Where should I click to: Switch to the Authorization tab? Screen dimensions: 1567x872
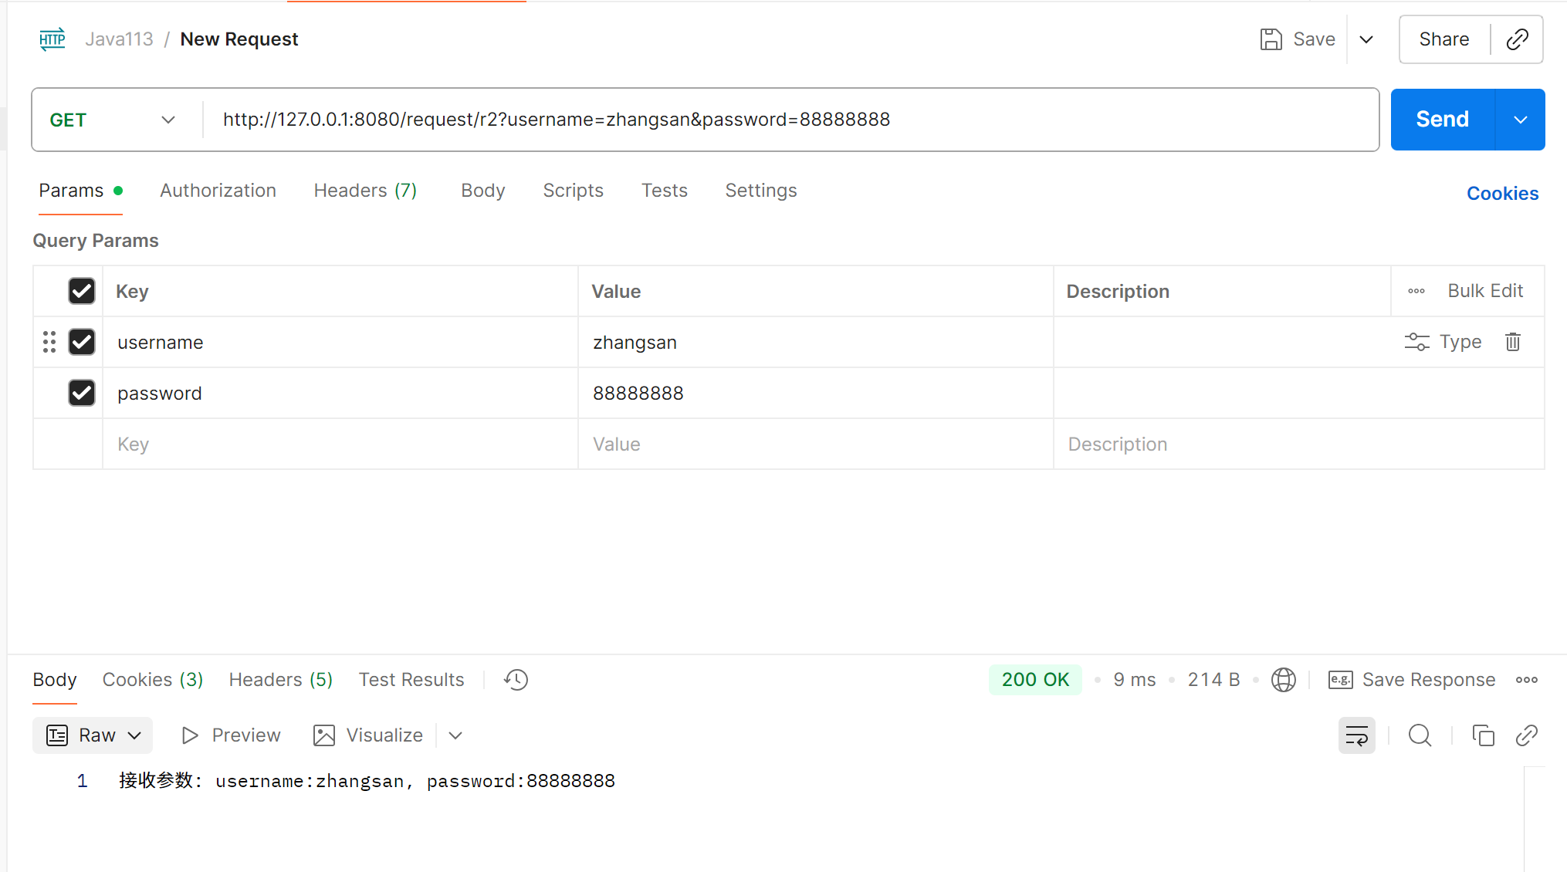coord(218,191)
